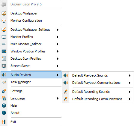Click the DisplayFusion Pro 9.5 header text
This screenshot has width=134, height=126.
[x=26, y=4]
